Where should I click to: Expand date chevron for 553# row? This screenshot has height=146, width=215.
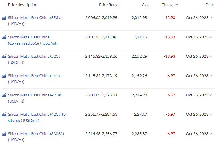pos(211,18)
